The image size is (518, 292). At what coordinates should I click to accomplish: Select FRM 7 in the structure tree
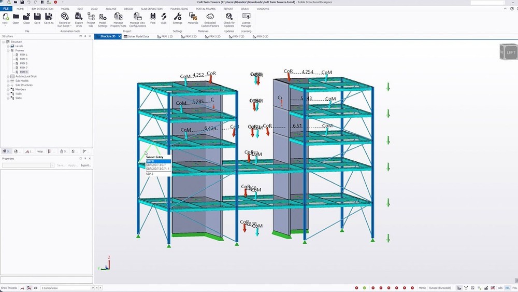click(23, 67)
